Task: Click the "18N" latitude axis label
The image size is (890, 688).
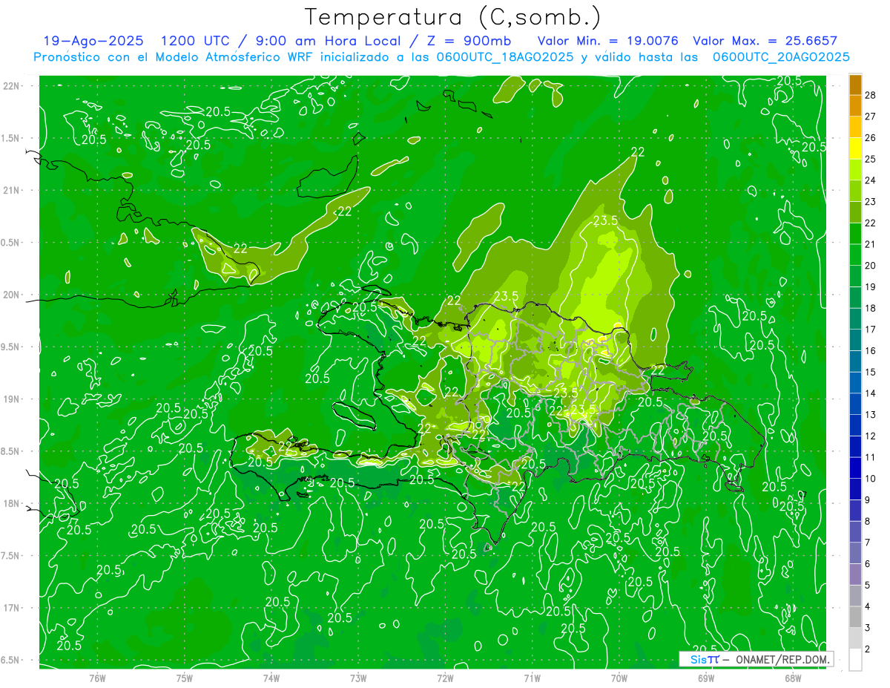Action: [x=11, y=503]
